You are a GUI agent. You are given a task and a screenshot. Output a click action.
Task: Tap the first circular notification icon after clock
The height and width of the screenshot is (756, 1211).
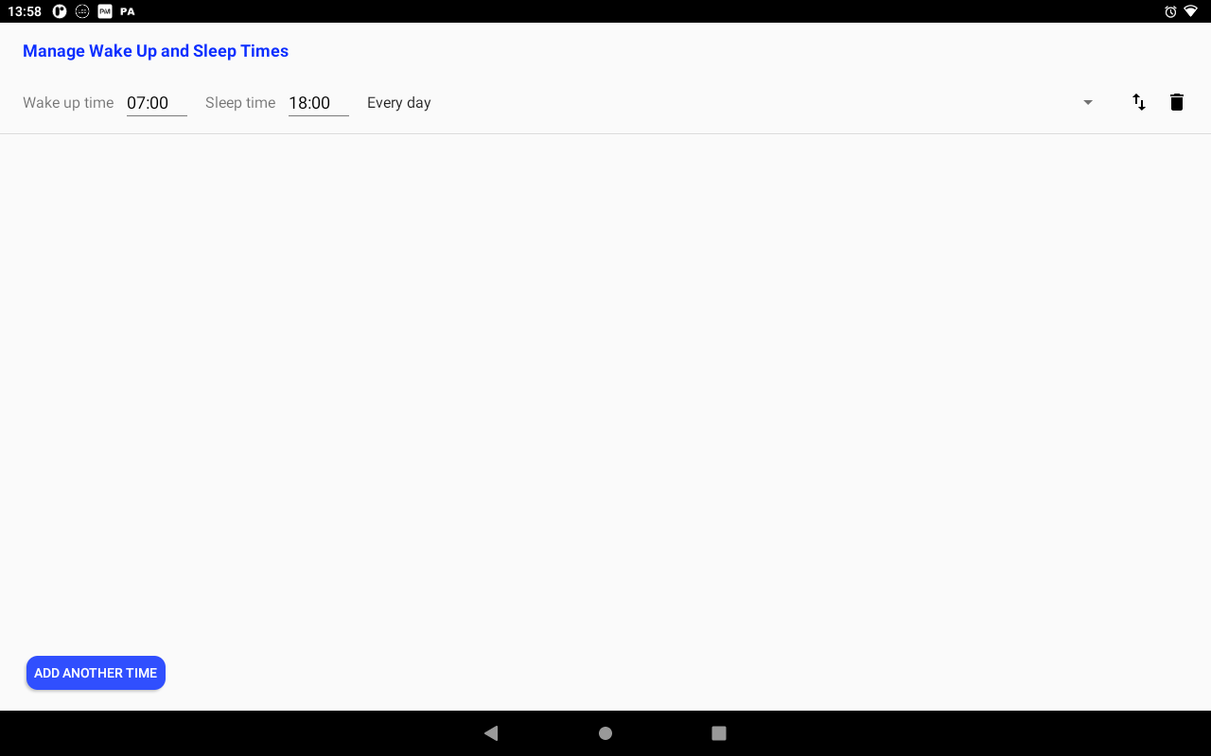[60, 11]
